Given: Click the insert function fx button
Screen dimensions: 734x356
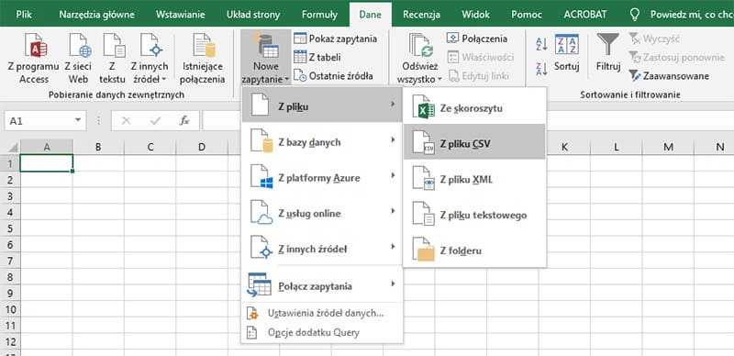Looking at the screenshot, I should 184,121.
